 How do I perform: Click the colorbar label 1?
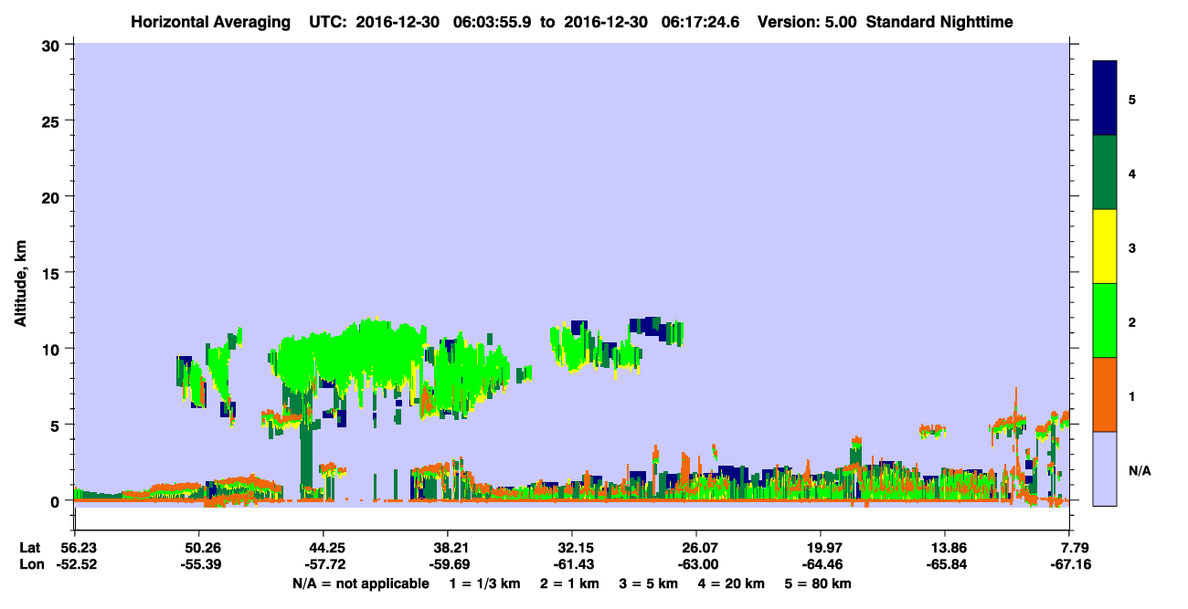pos(1131,395)
